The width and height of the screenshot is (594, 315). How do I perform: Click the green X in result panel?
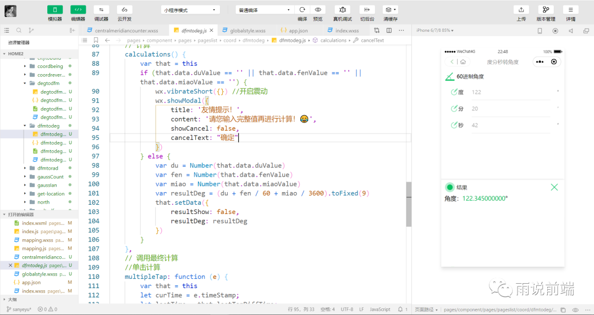[554, 187]
